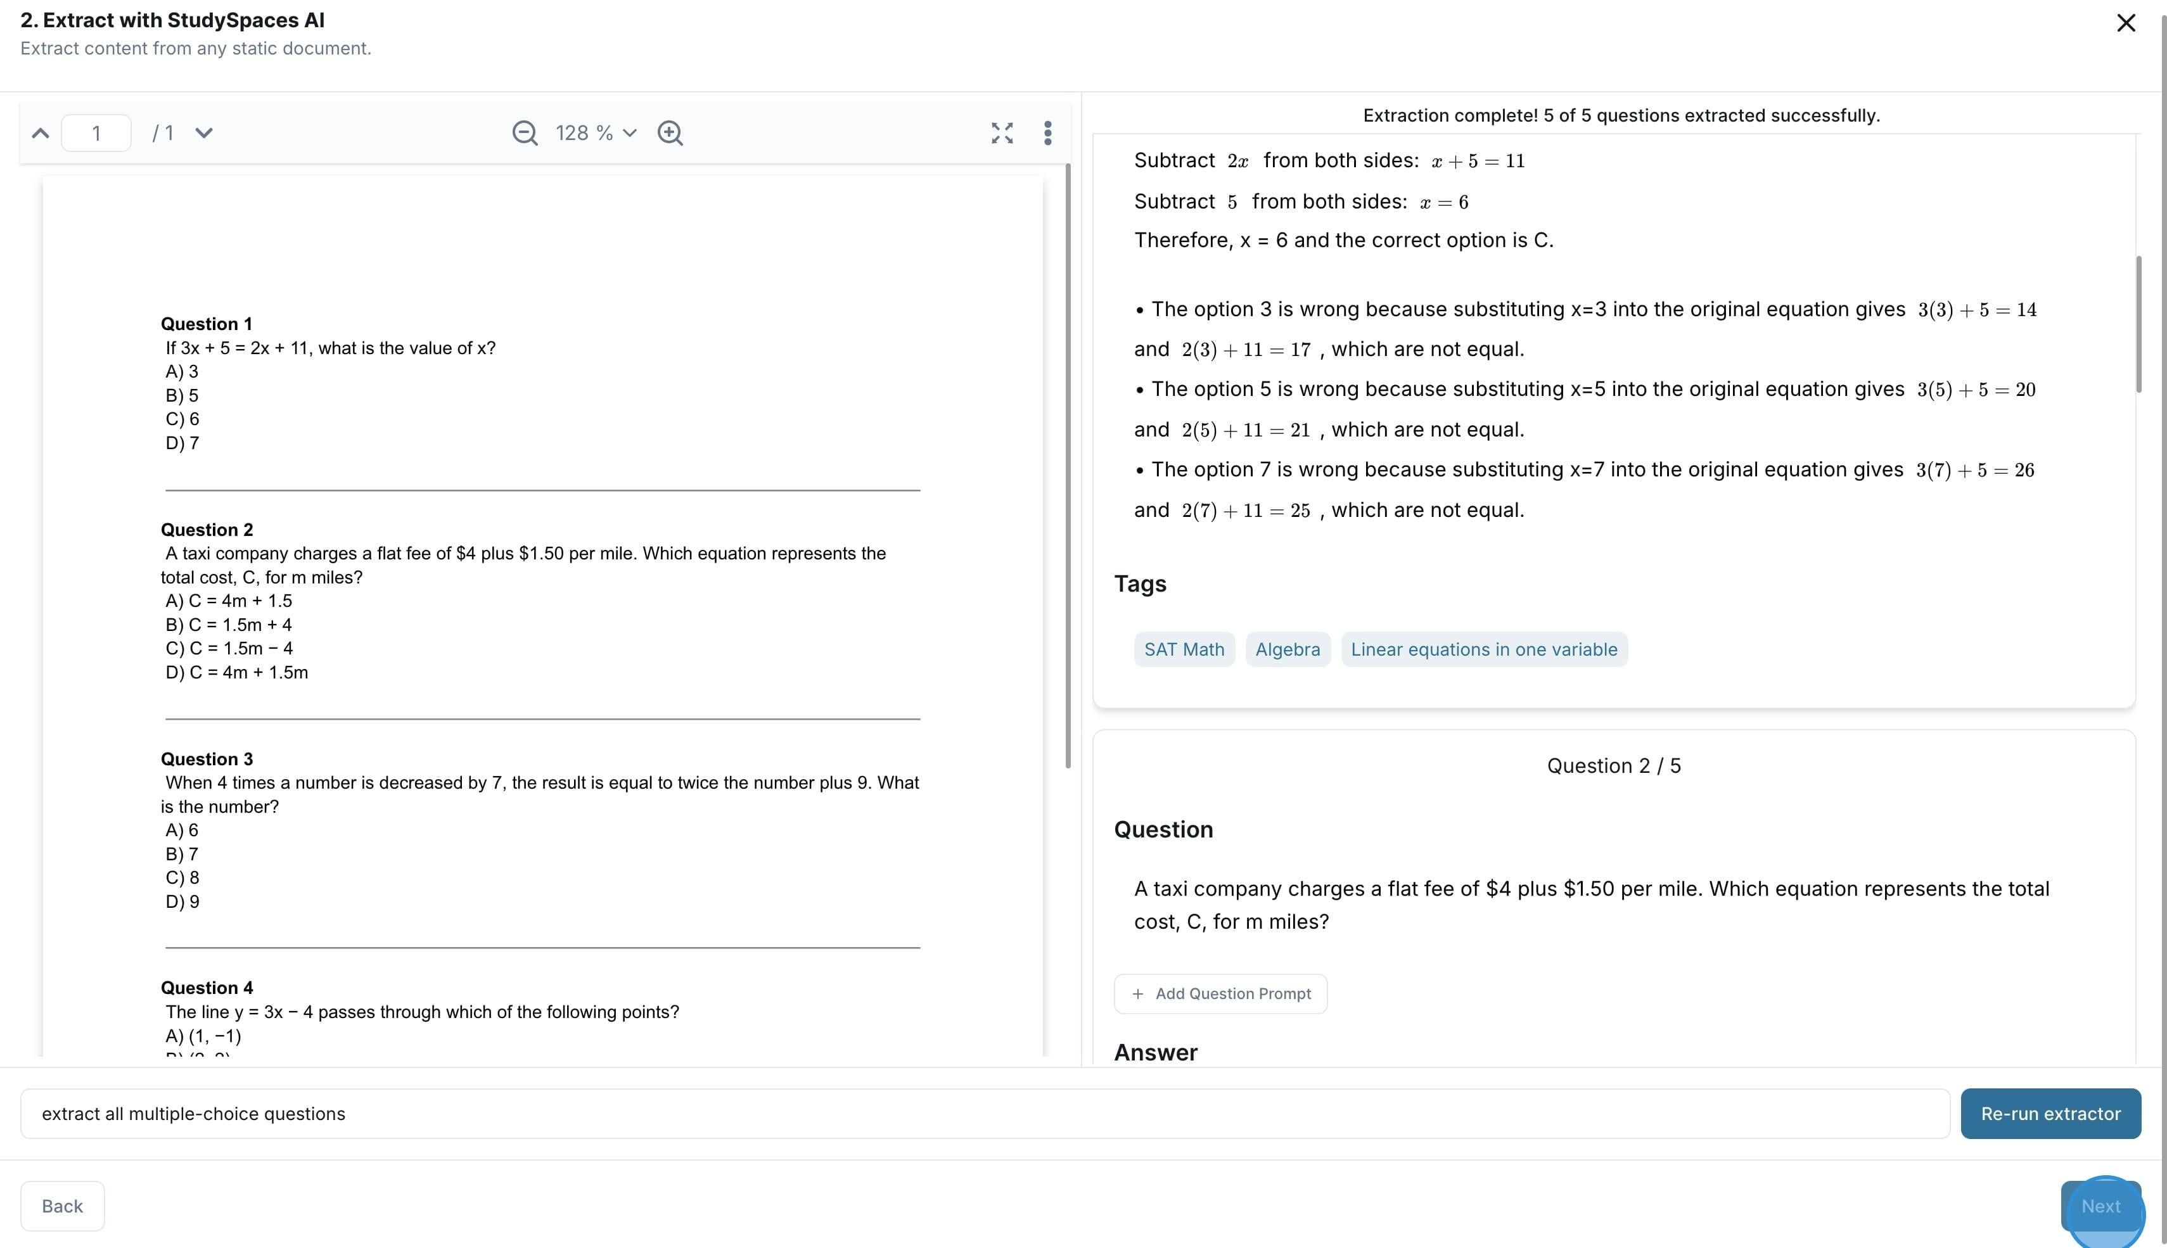Click the extraction prompt text field

(x=985, y=1114)
